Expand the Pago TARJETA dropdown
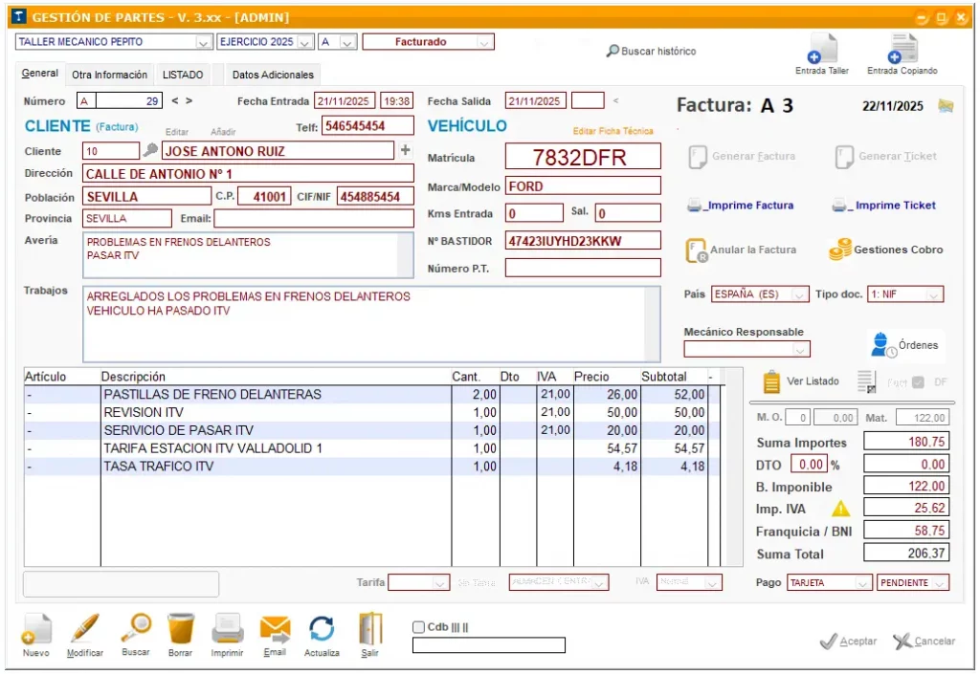The height and width of the screenshot is (674, 980). (x=862, y=583)
